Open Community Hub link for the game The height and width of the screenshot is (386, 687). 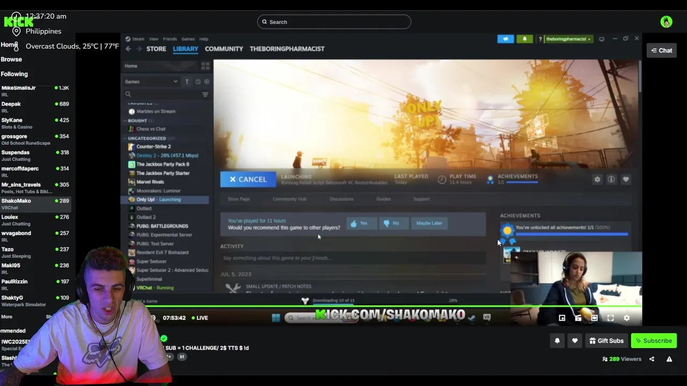289,199
